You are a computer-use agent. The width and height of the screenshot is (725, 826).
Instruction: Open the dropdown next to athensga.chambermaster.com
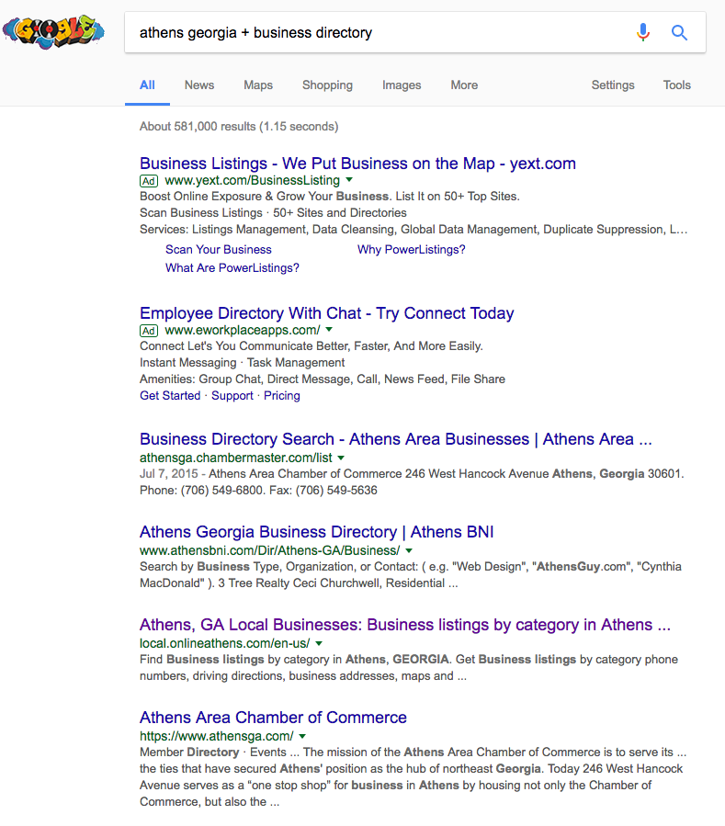(341, 458)
